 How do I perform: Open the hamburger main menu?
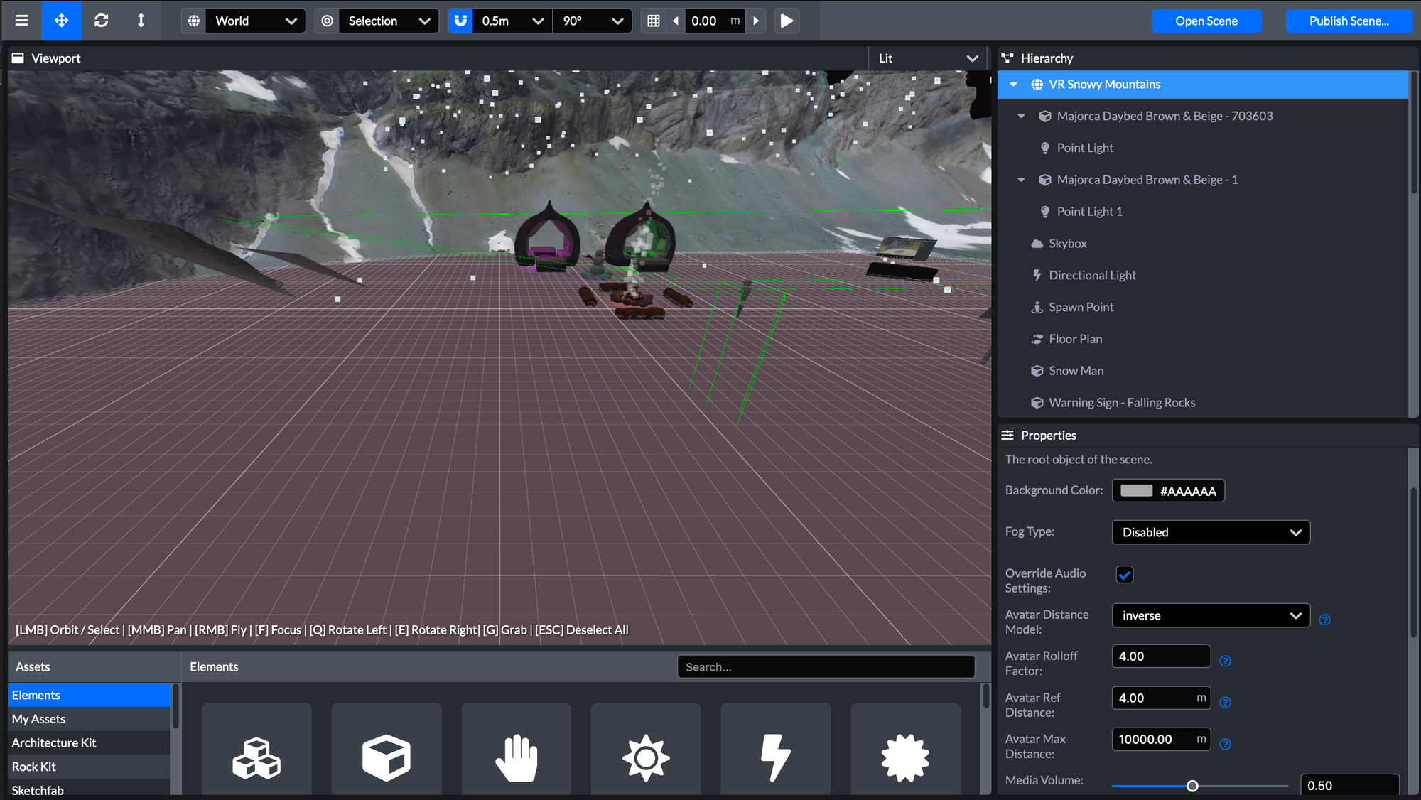point(21,21)
